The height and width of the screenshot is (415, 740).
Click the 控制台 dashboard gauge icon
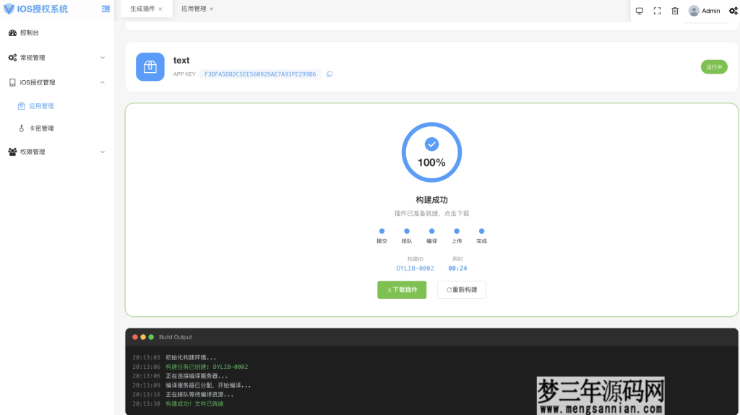point(12,32)
